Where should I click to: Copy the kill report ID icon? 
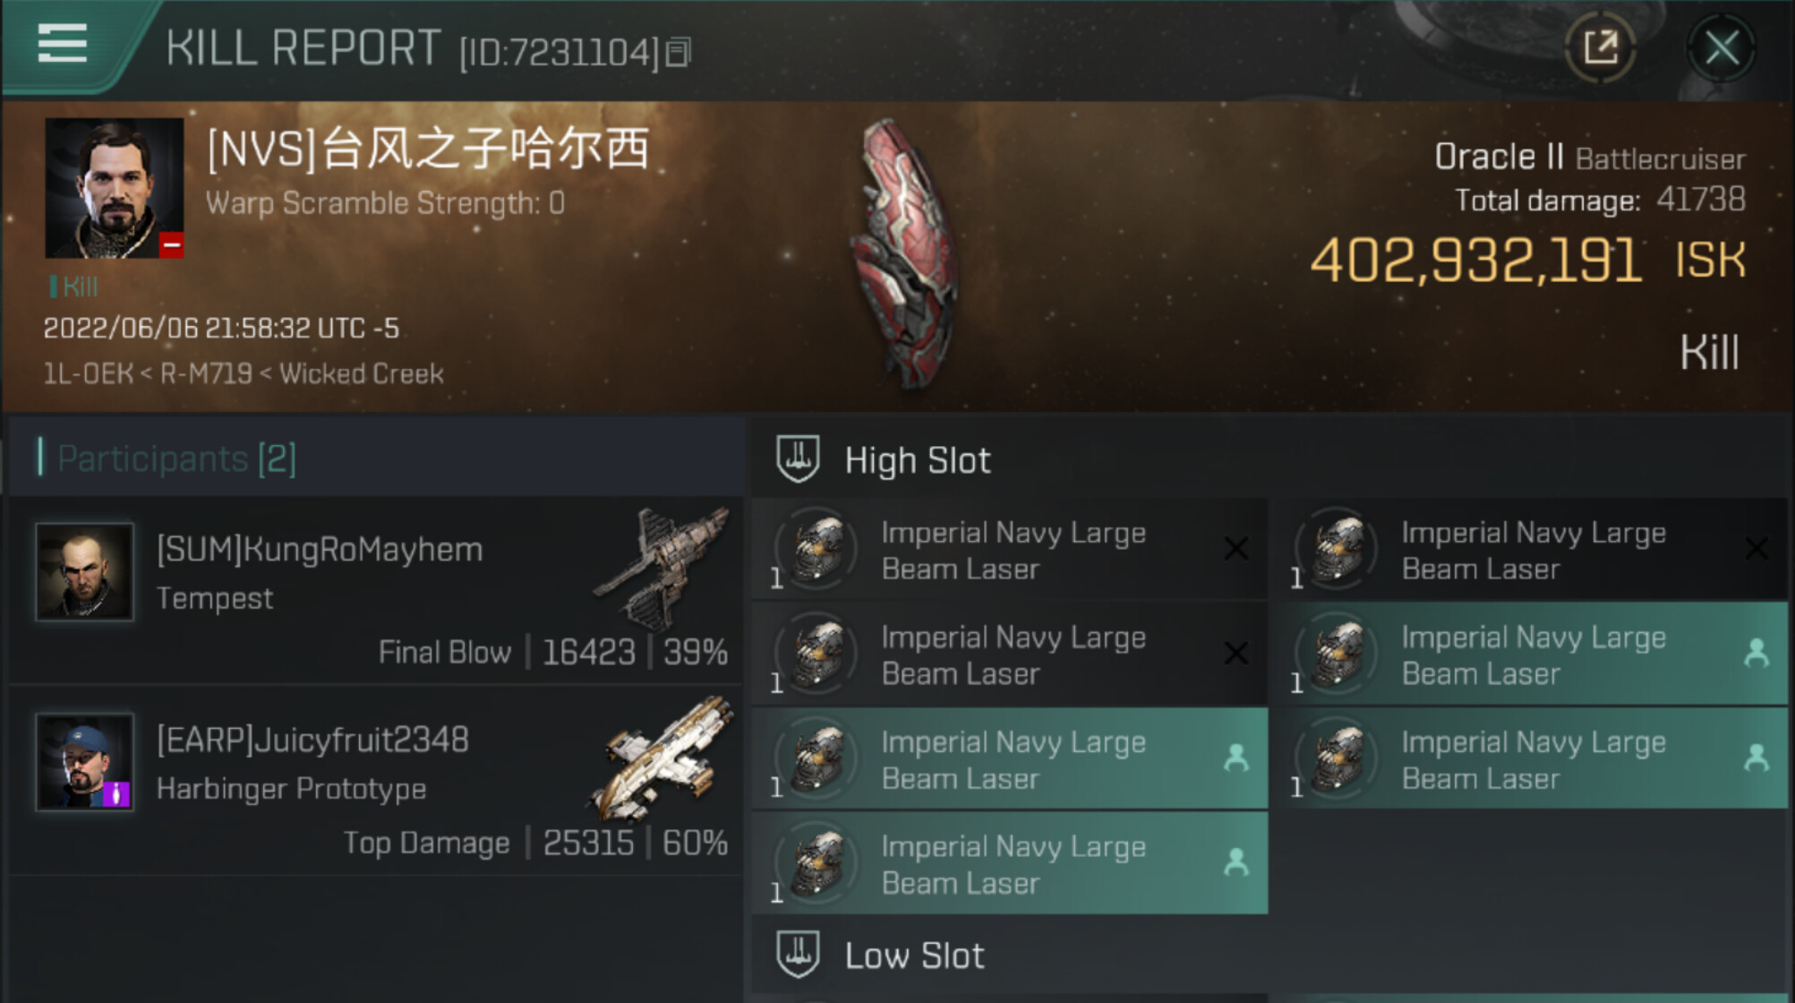[679, 52]
